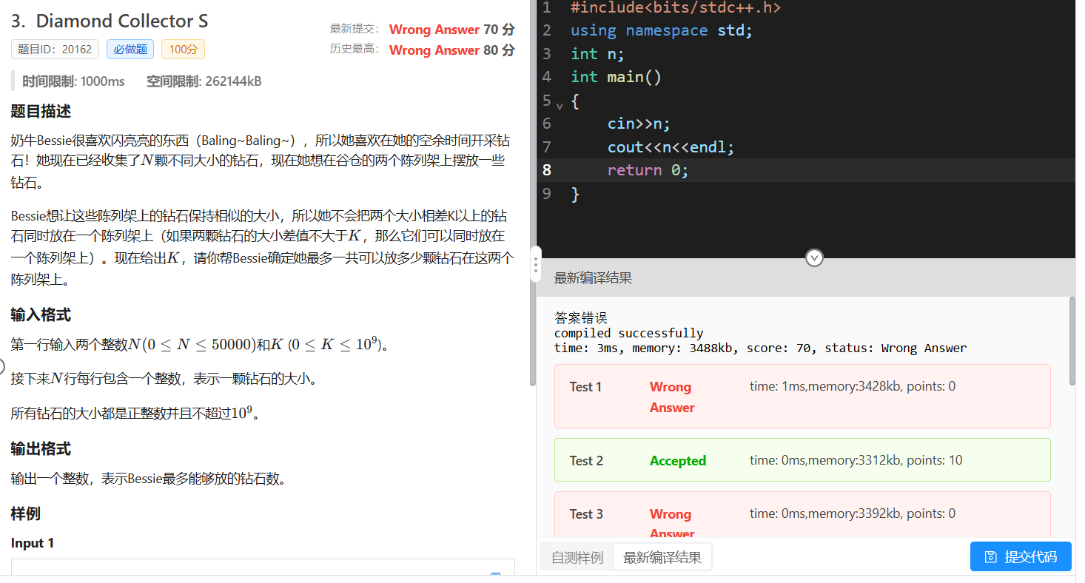Click the latest submission Wrong Answer 70 分
Image resolution: width=1085 pixels, height=583 pixels.
[451, 30]
